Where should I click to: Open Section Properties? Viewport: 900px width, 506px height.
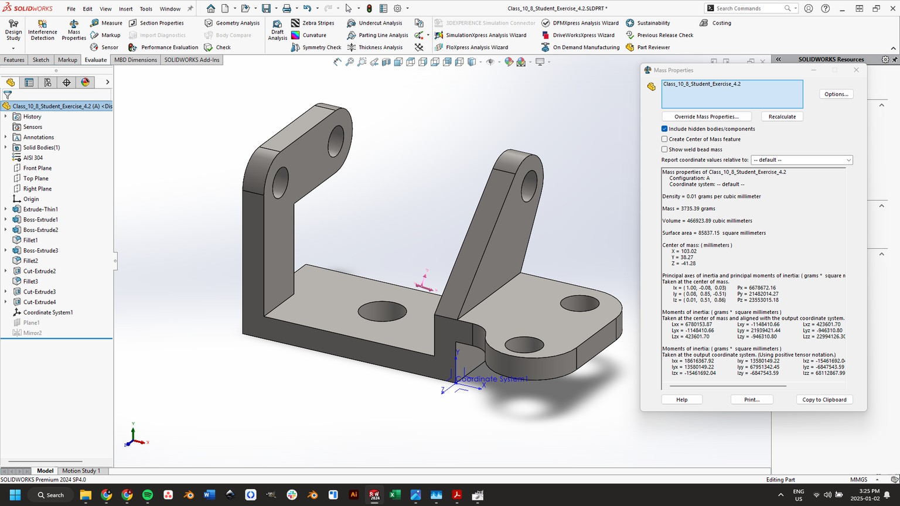pos(156,23)
